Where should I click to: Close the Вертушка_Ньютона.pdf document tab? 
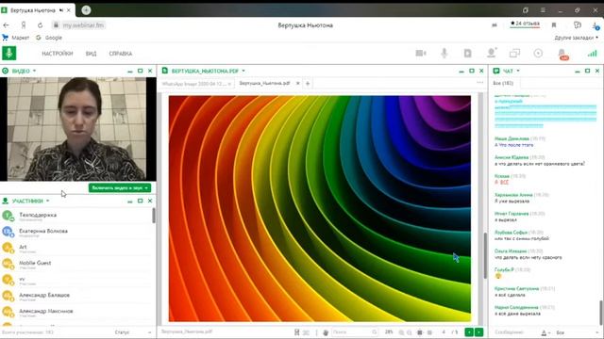point(298,83)
